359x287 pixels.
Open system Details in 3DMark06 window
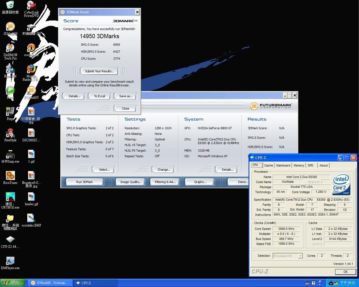(x=227, y=170)
